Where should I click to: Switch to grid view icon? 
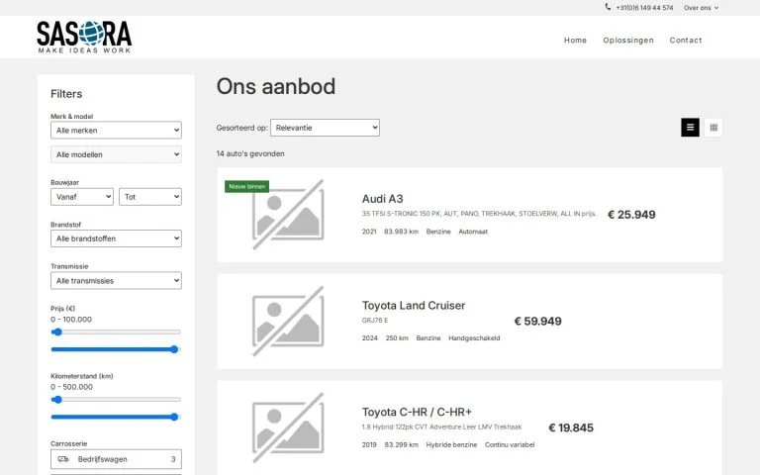pyautogui.click(x=712, y=128)
